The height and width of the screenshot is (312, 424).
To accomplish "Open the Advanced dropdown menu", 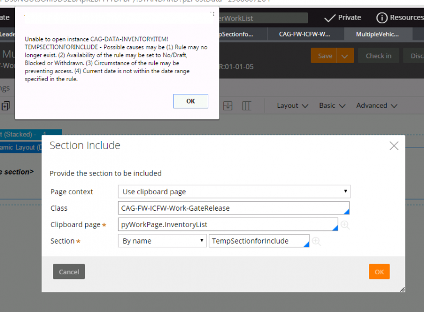I will pos(377,106).
